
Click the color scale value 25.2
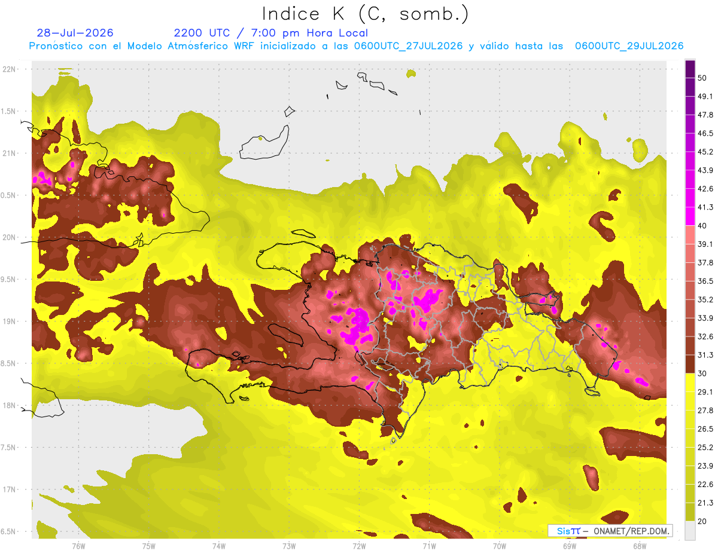705,448
